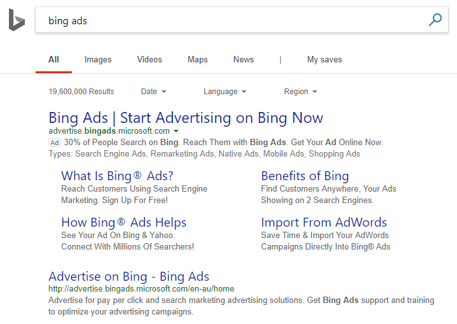Open the "Import From AdWords" sitelink
The width and height of the screenshot is (457, 324).
[324, 223]
